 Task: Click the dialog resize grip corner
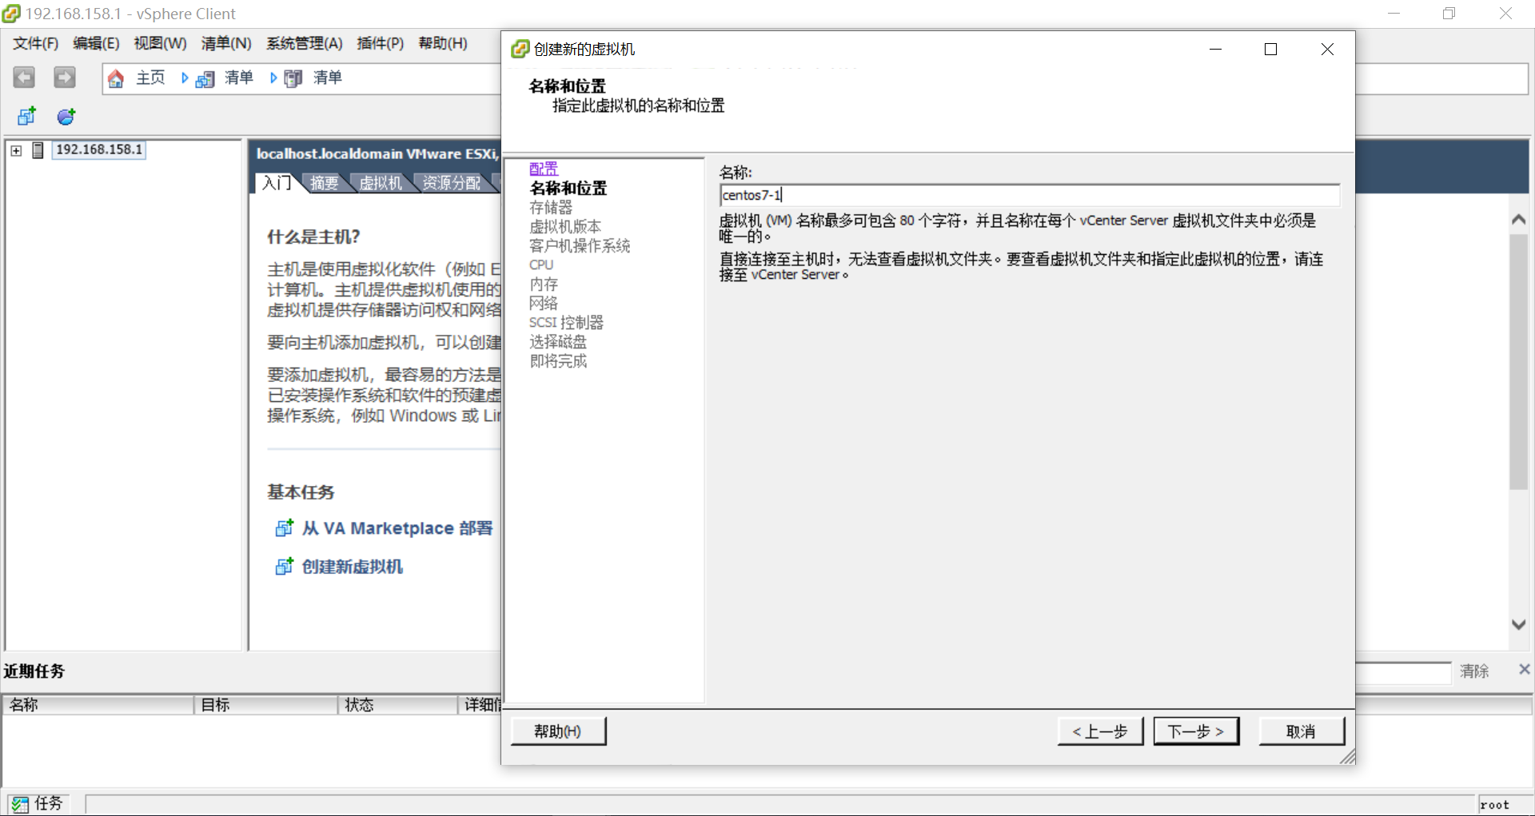pyautogui.click(x=1348, y=757)
